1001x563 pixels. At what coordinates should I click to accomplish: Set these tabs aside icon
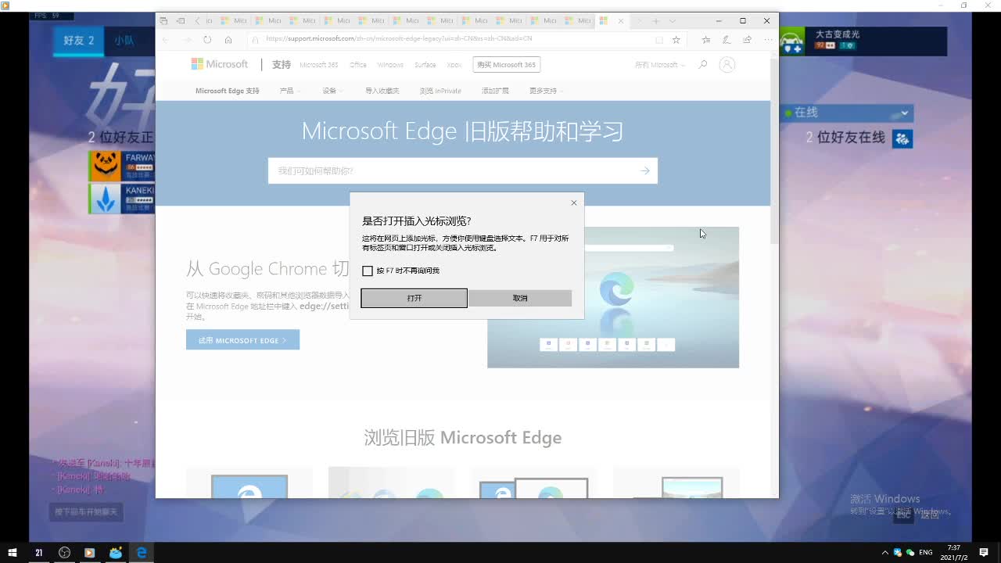coord(181,21)
